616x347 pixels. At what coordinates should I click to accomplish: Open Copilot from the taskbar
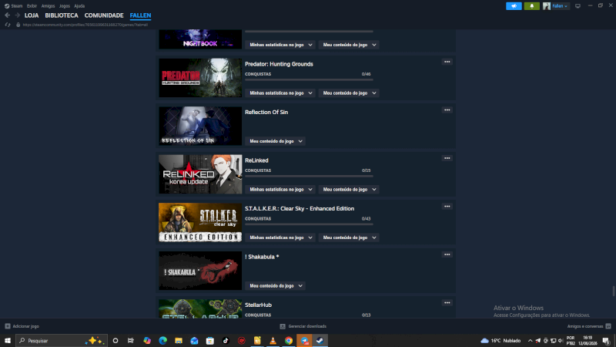[x=147, y=341]
